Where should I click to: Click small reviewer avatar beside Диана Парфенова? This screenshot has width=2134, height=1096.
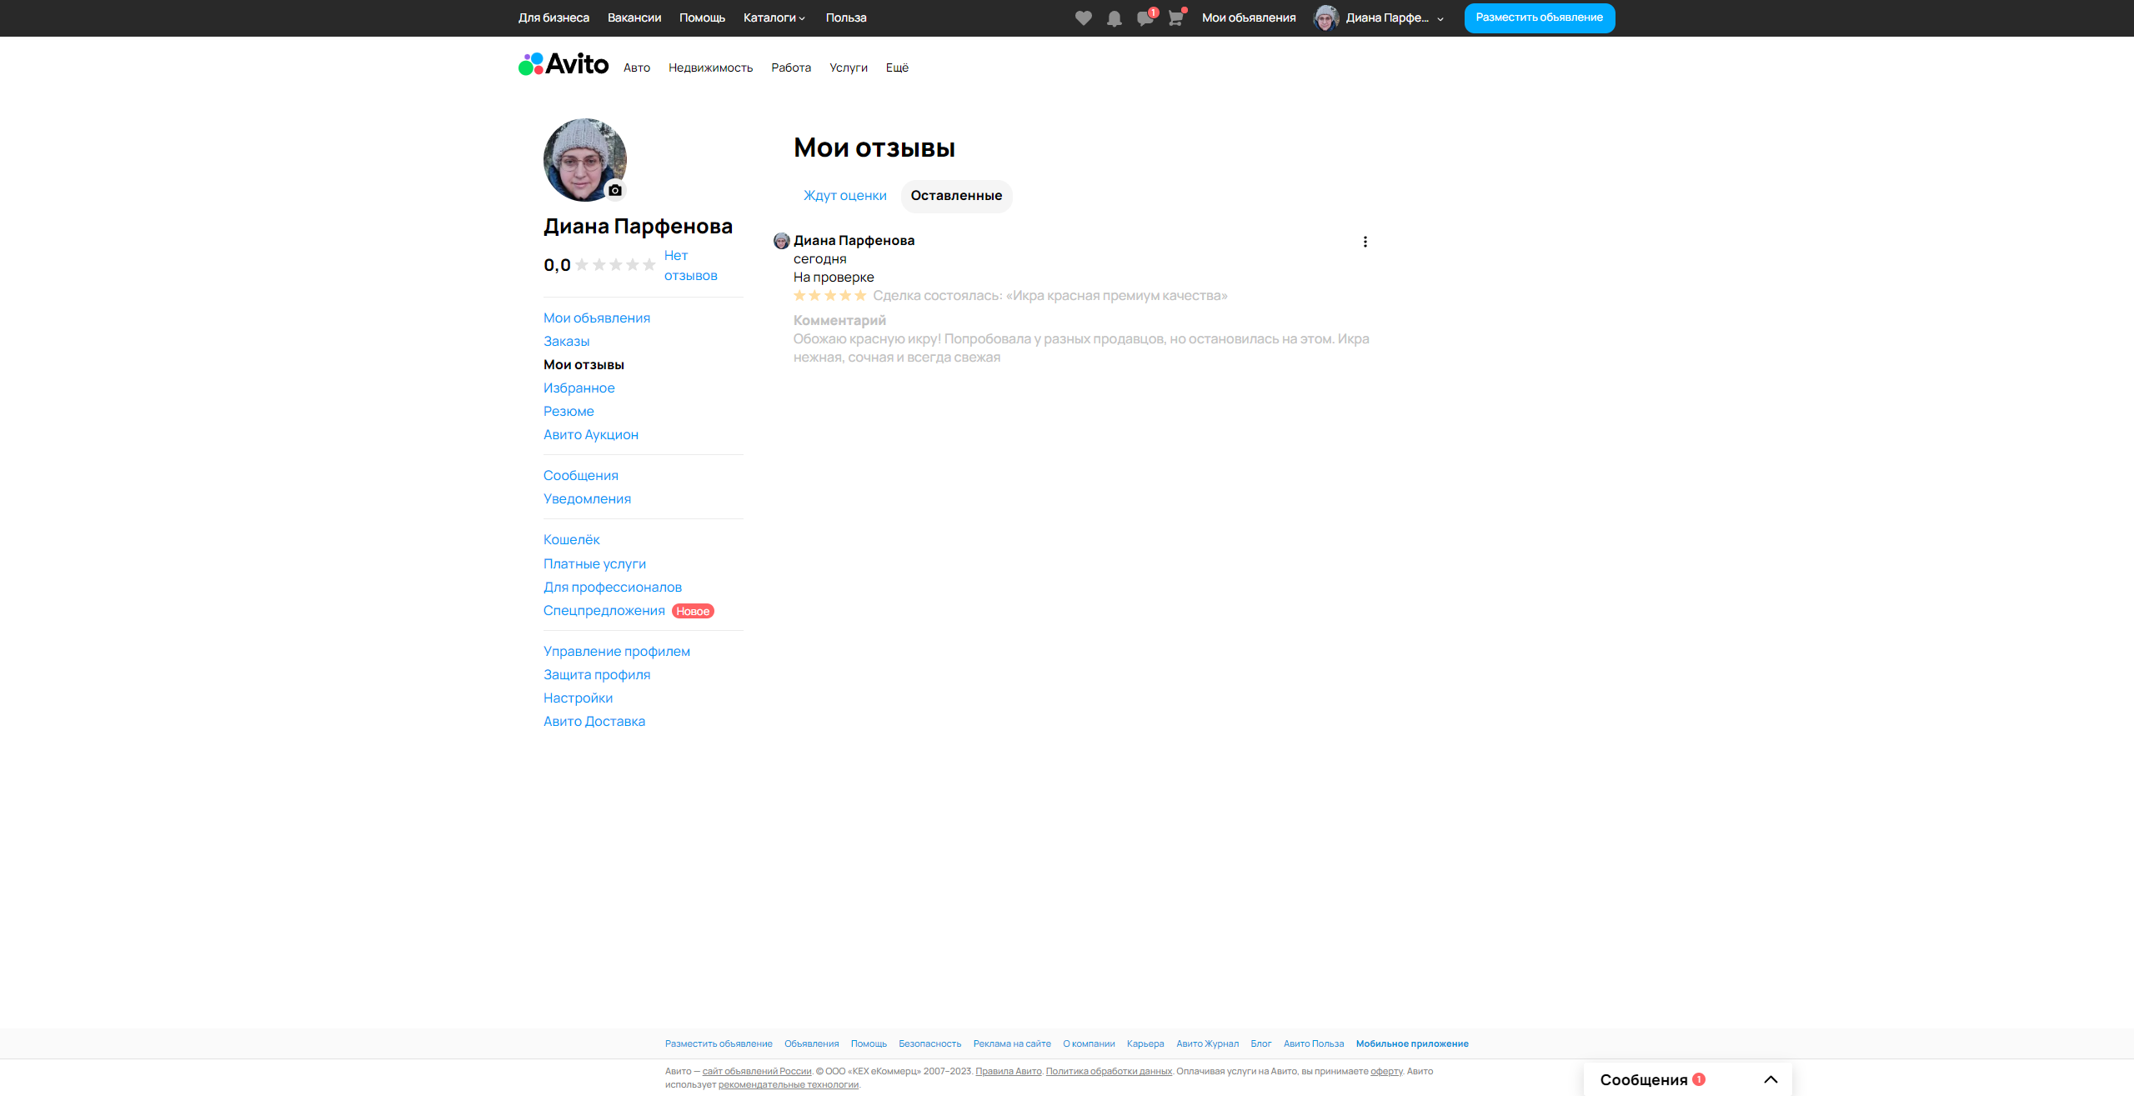tap(781, 241)
